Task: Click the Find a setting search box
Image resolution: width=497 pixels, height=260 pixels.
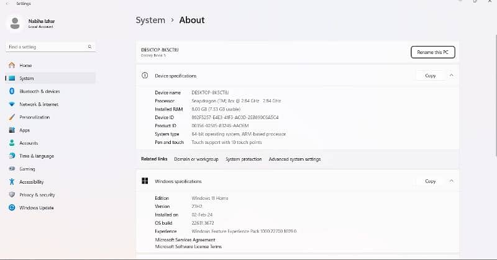Action: [x=47, y=47]
